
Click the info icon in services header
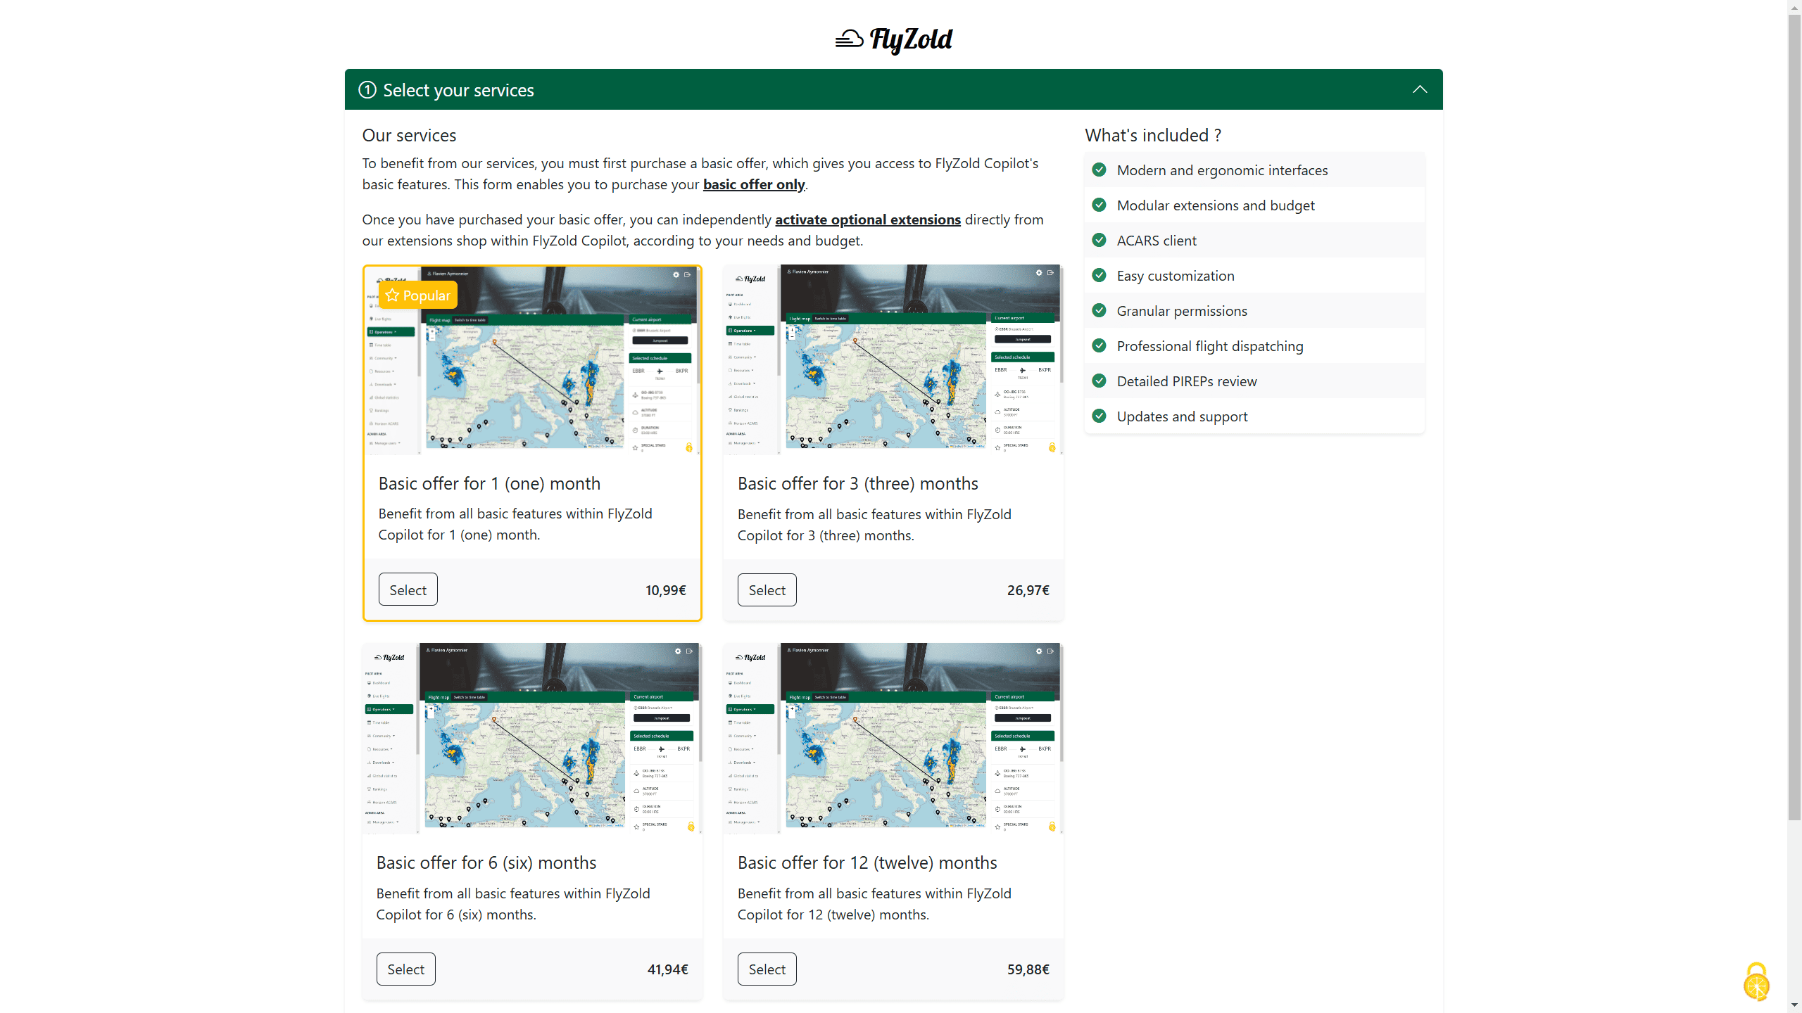coord(366,89)
